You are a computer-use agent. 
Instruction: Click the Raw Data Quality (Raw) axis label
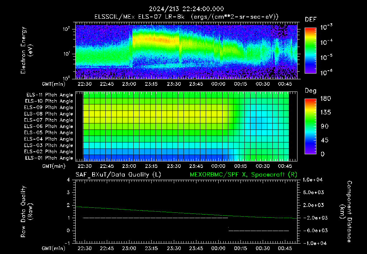pos(27,211)
